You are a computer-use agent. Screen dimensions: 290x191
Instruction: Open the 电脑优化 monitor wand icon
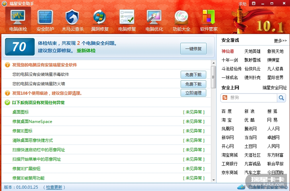coord(154,20)
